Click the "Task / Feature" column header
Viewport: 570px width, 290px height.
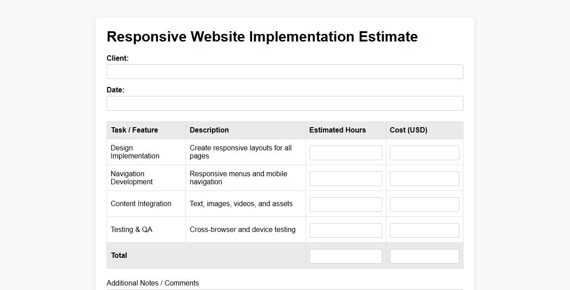134,130
